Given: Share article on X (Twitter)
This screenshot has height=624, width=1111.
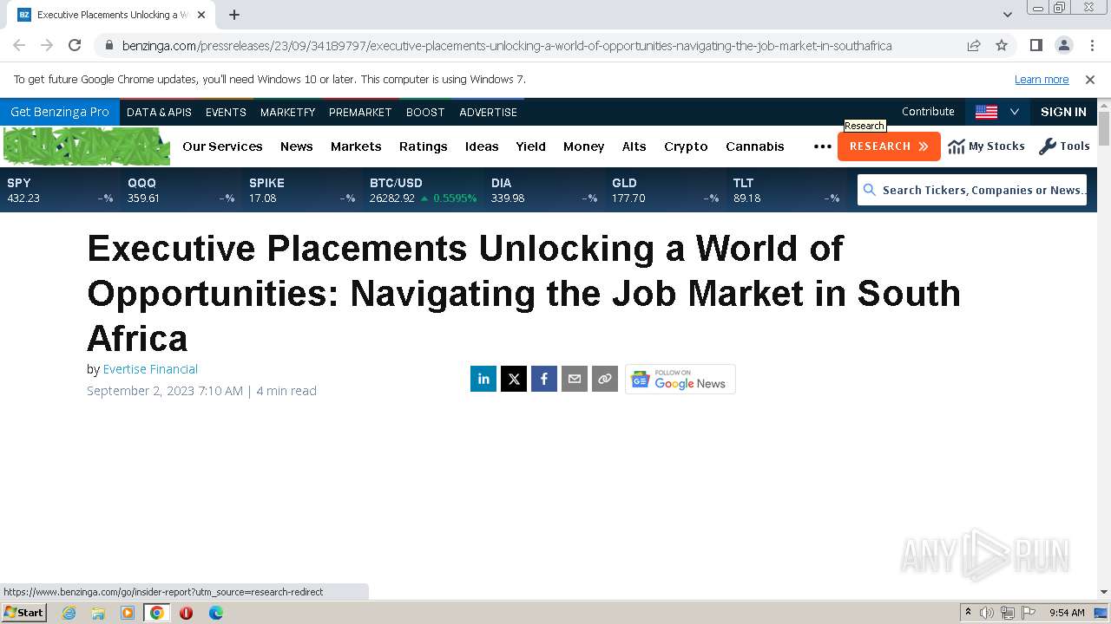Looking at the screenshot, I should (x=514, y=379).
